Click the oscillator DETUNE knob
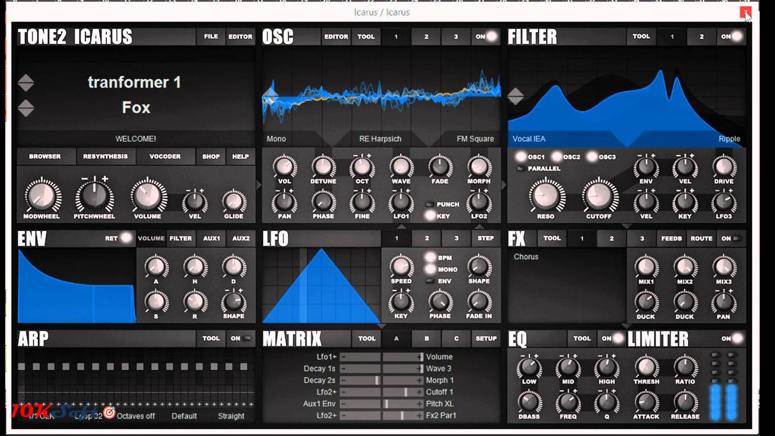 [x=323, y=167]
